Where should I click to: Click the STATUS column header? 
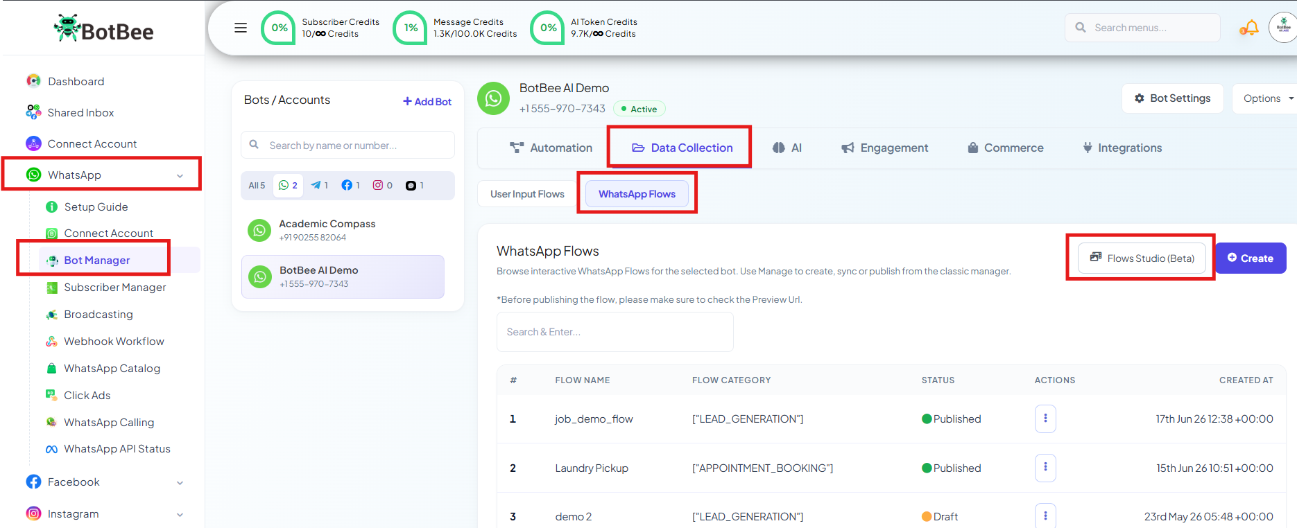point(938,380)
